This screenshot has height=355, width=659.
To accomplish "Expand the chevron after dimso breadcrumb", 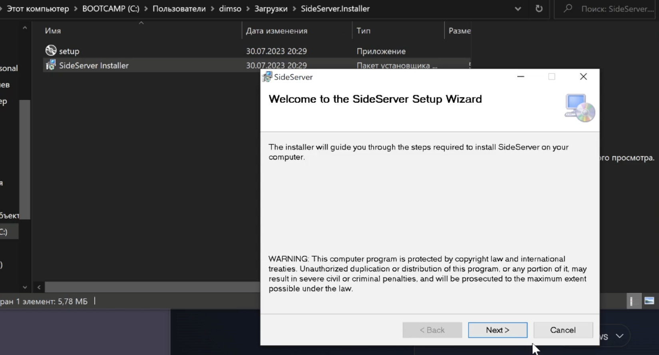I will pos(248,9).
